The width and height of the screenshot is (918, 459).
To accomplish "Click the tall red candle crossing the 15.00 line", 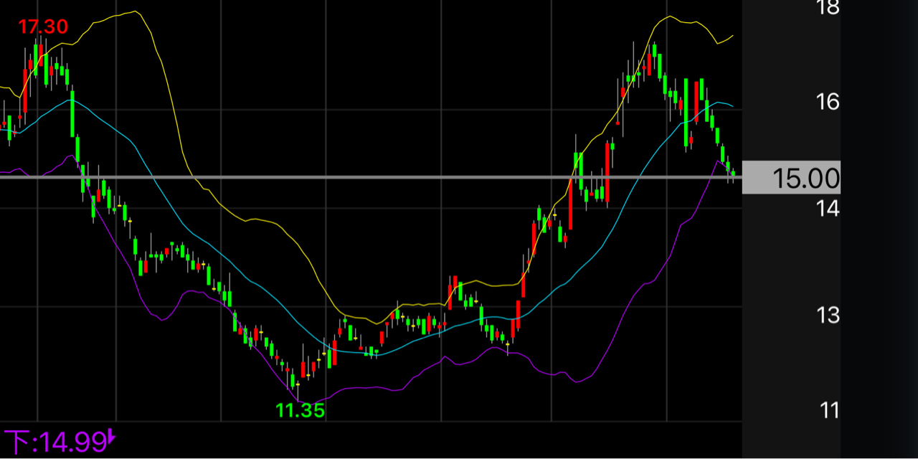I will point(607,172).
